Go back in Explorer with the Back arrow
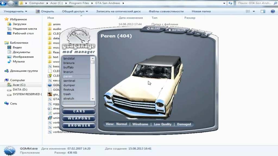 click(3, 3)
